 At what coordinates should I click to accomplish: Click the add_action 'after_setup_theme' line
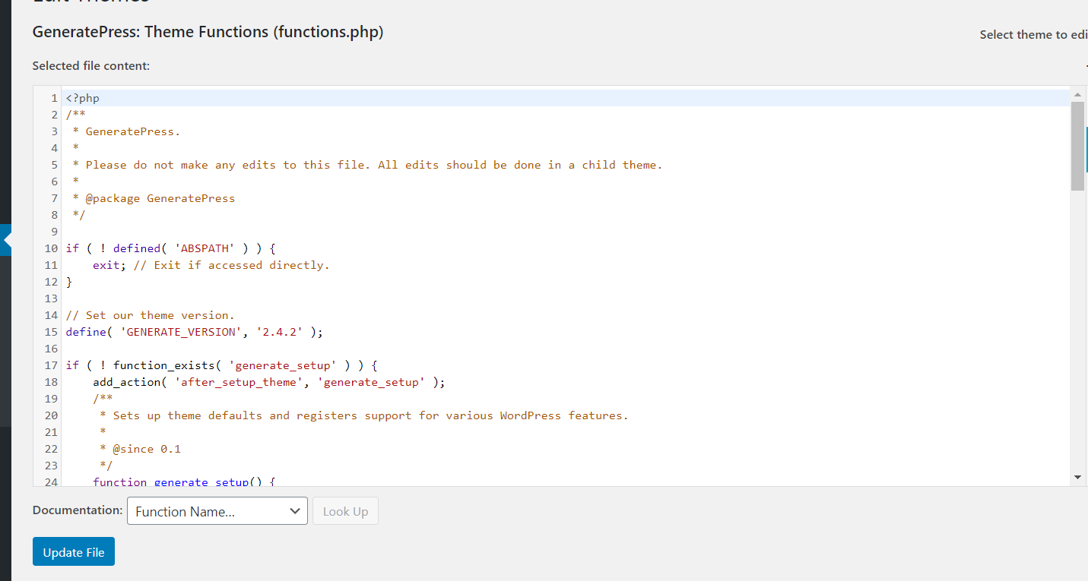(269, 382)
